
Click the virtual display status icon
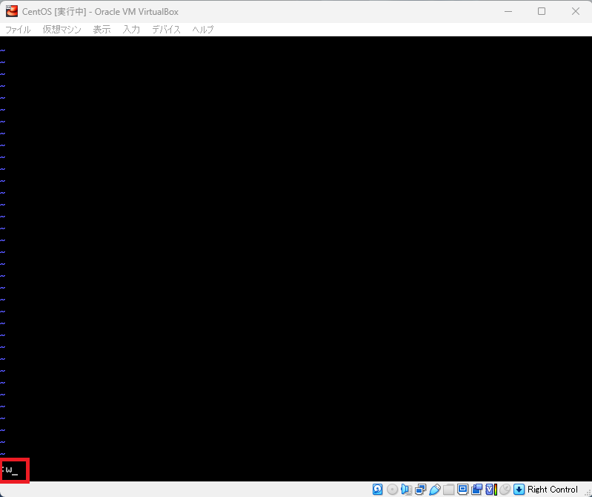462,490
